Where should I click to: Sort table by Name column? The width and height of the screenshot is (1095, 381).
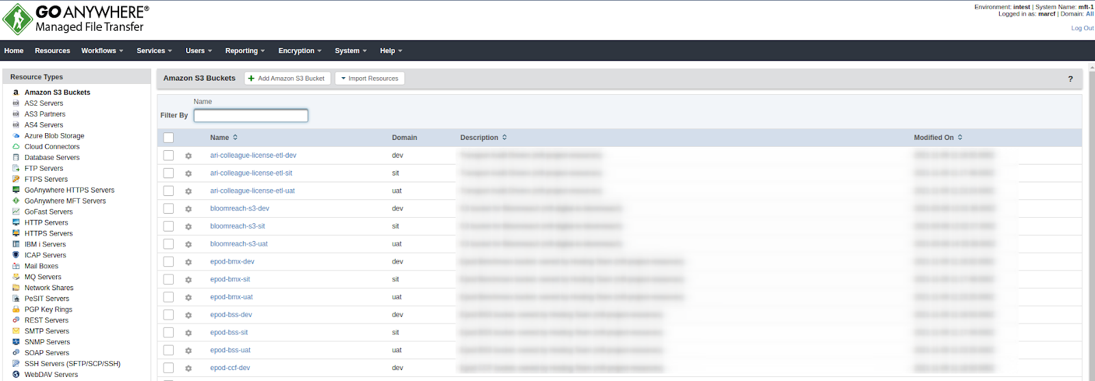[224, 137]
